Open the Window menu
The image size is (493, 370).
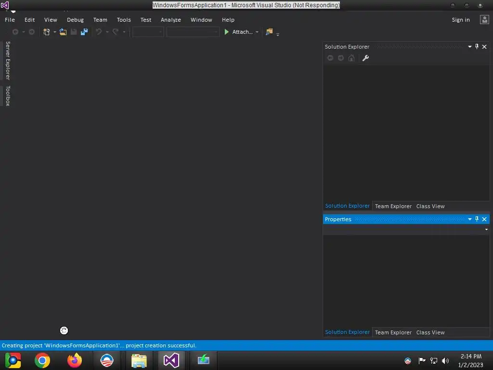pyautogui.click(x=201, y=20)
